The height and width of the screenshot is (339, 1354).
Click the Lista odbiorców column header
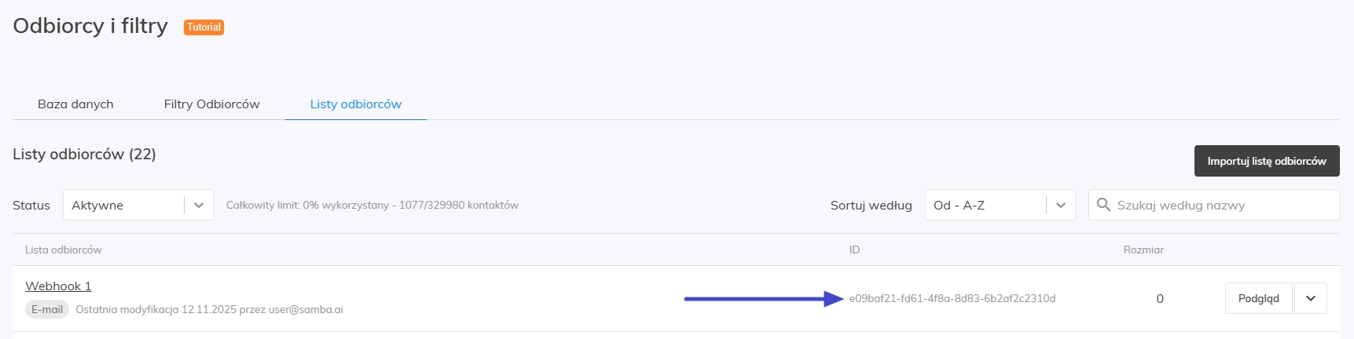[64, 250]
